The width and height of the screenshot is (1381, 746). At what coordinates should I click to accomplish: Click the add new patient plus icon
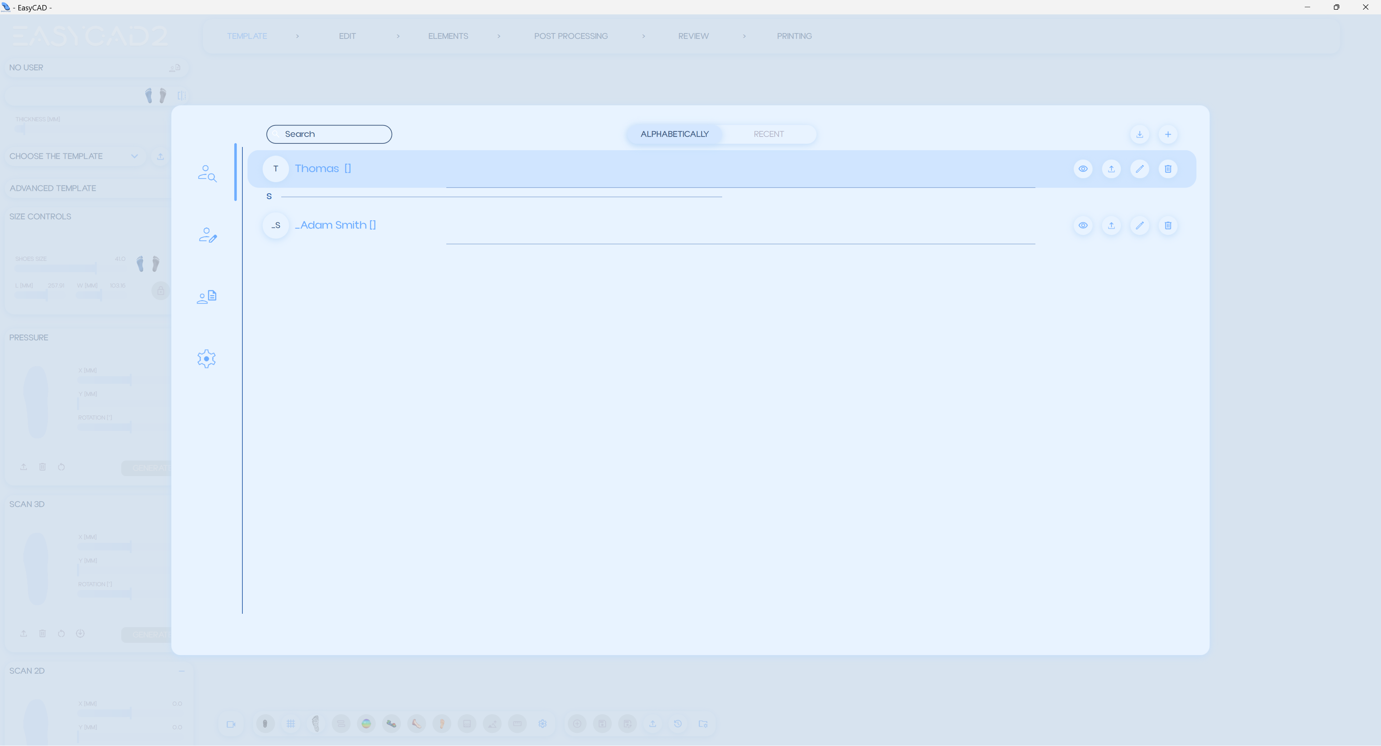tap(1168, 134)
